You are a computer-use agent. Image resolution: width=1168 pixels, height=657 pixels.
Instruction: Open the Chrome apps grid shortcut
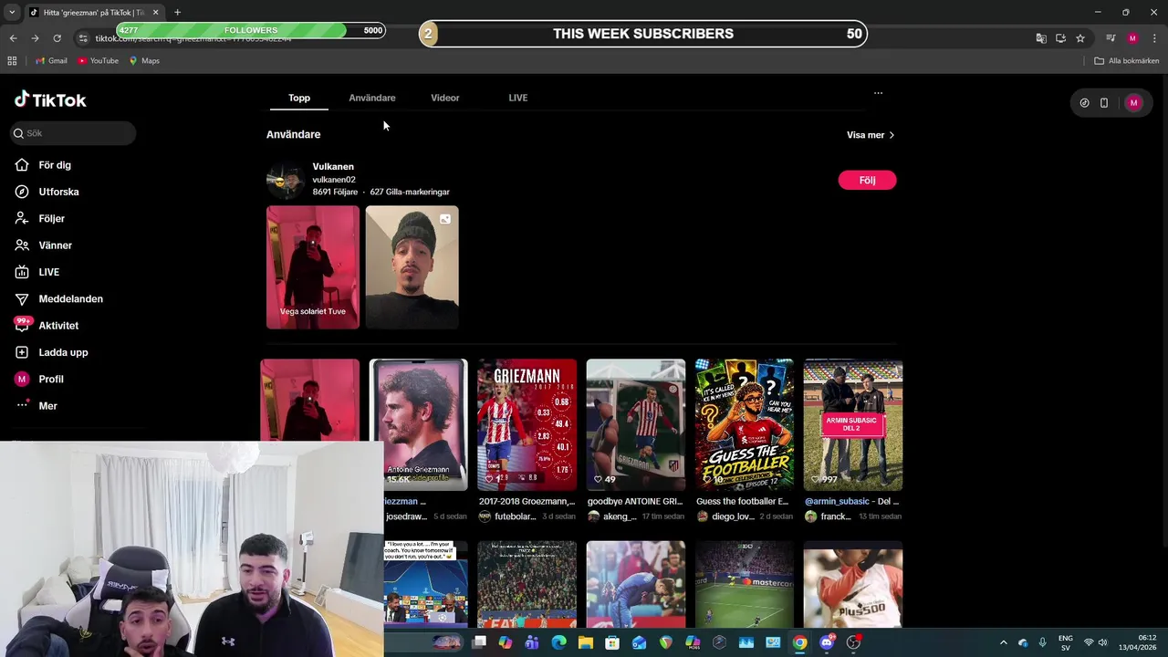[x=12, y=61]
